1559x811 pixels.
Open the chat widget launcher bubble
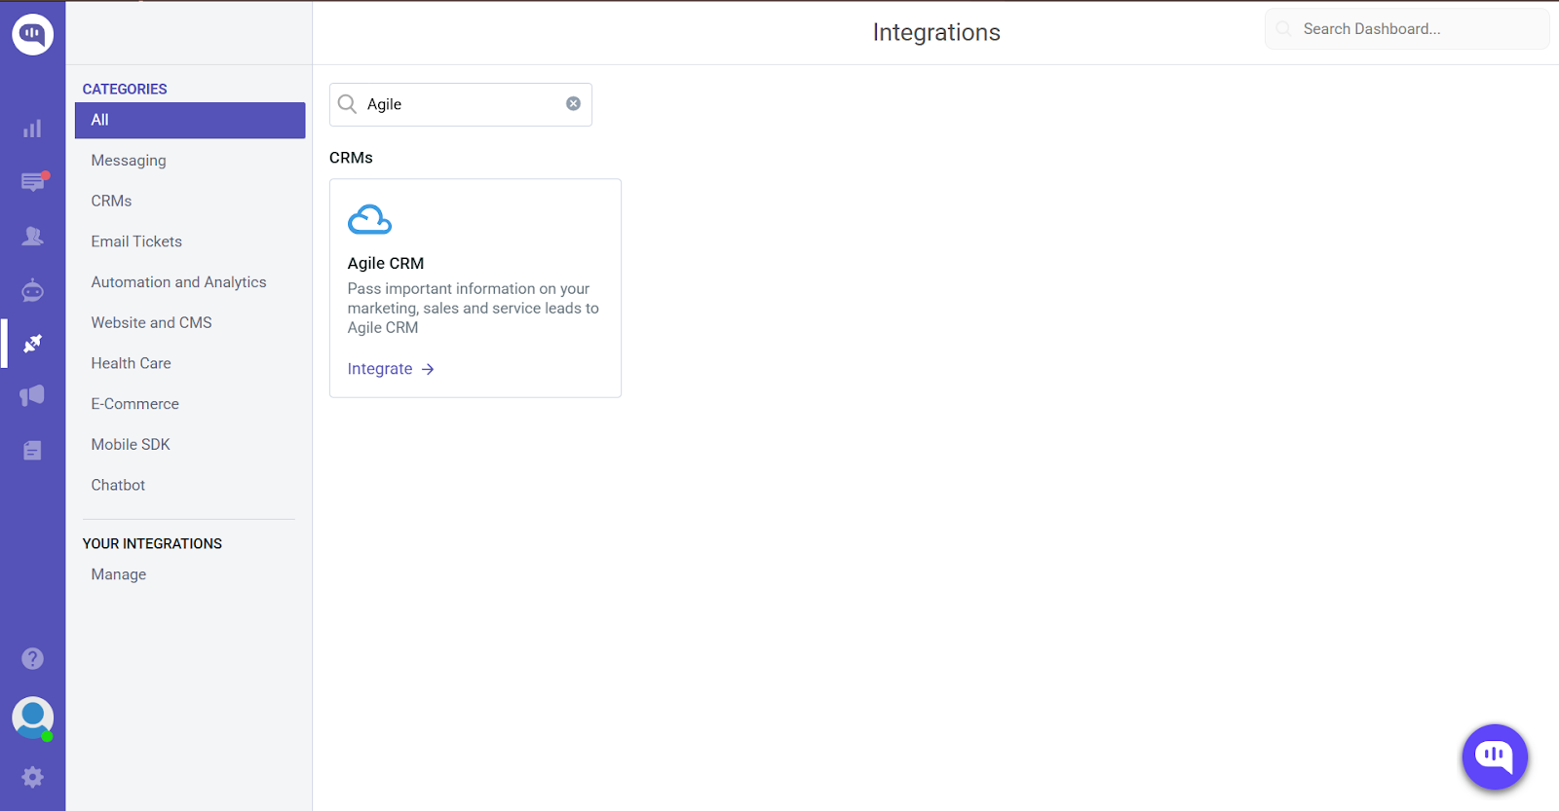coord(1495,756)
